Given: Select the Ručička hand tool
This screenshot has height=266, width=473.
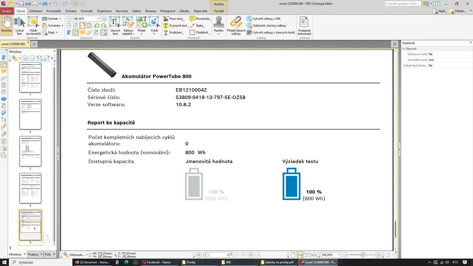Looking at the screenshot, I should tap(6, 25).
